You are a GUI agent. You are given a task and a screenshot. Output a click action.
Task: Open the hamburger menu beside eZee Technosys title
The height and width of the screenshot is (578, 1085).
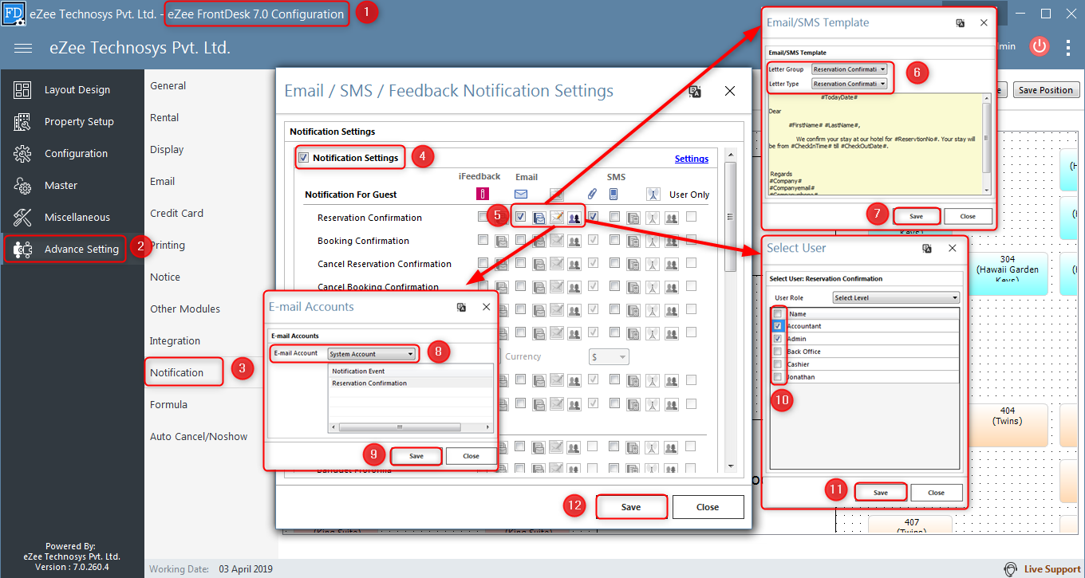[23, 48]
